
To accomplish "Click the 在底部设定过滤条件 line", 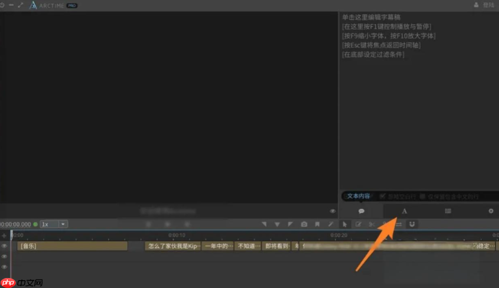I will pos(373,55).
